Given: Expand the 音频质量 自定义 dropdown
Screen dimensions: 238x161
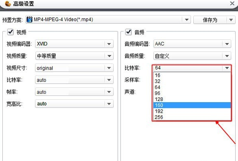Looking at the screenshot, I should pyautogui.click(x=227, y=56).
